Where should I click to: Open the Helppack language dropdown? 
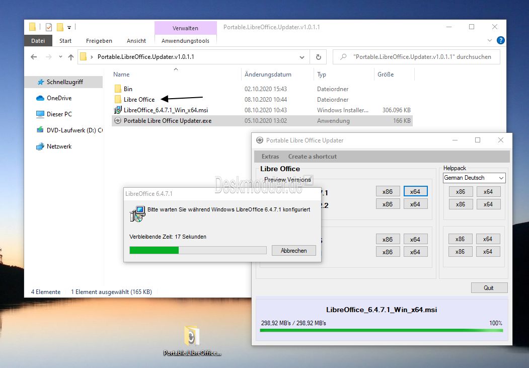(474, 178)
